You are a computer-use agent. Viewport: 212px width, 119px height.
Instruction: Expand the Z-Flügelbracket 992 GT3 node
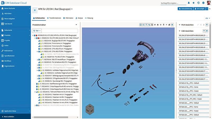pyautogui.click(x=37, y=78)
